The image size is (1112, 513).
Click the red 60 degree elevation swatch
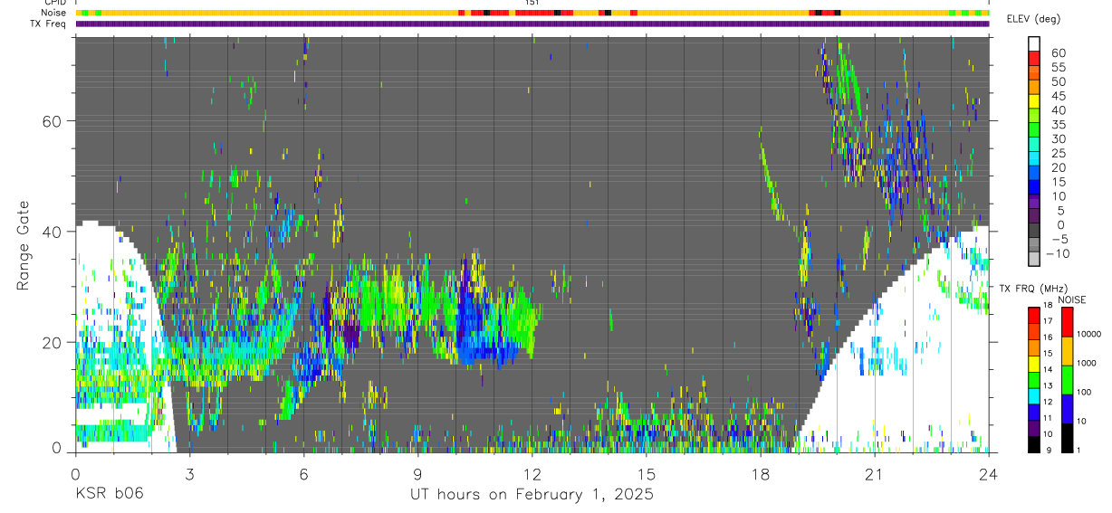tap(1035, 58)
